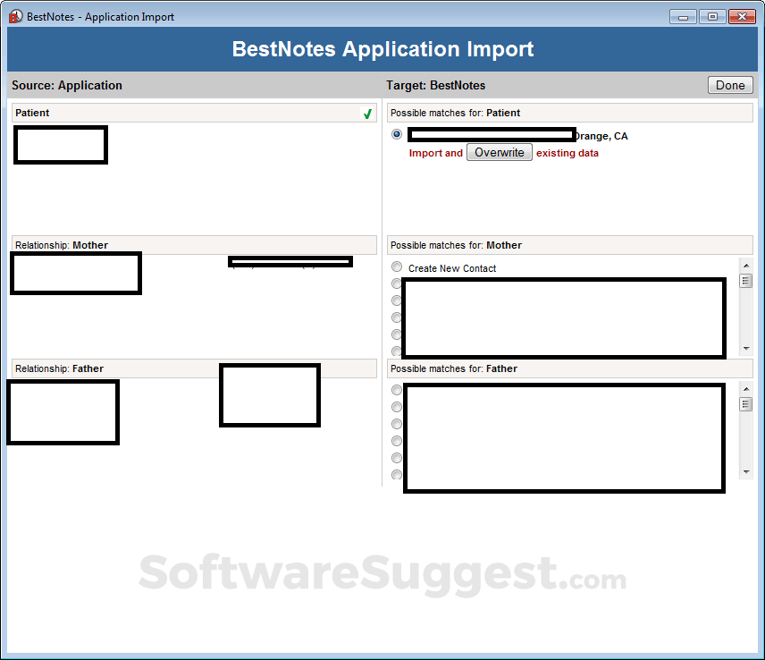Click the BestNotes icon in title bar

point(15,17)
